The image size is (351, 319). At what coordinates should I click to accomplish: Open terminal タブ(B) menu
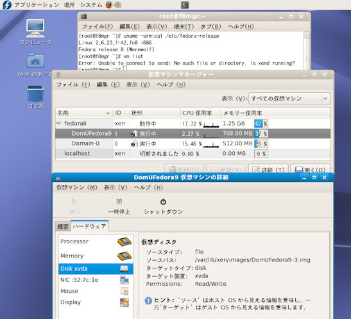click(x=210, y=27)
